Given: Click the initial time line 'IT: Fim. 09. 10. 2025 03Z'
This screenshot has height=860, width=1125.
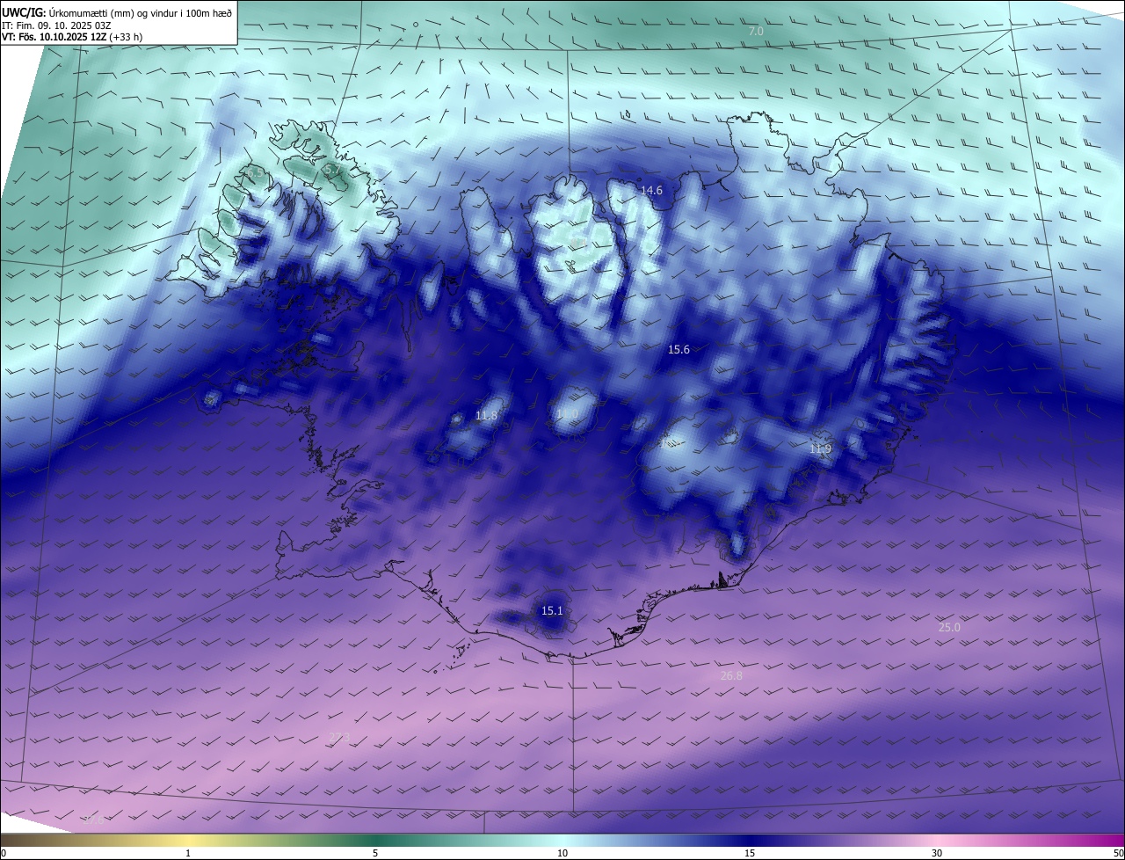Looking at the screenshot, I should (56, 26).
